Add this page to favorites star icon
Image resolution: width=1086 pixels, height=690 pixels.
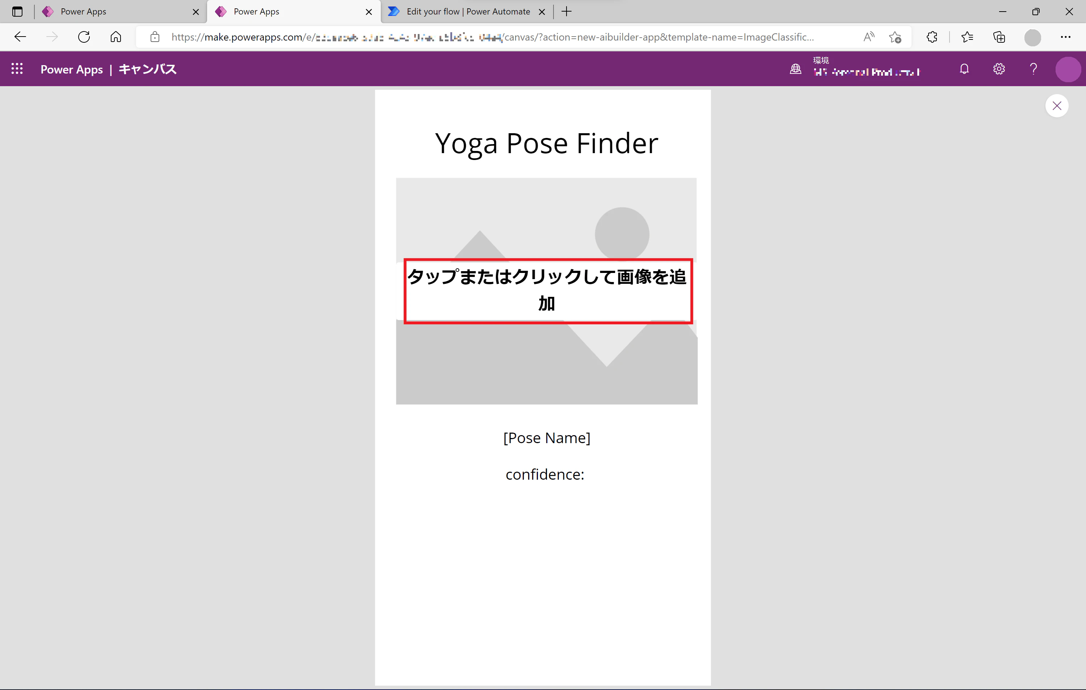click(x=895, y=37)
